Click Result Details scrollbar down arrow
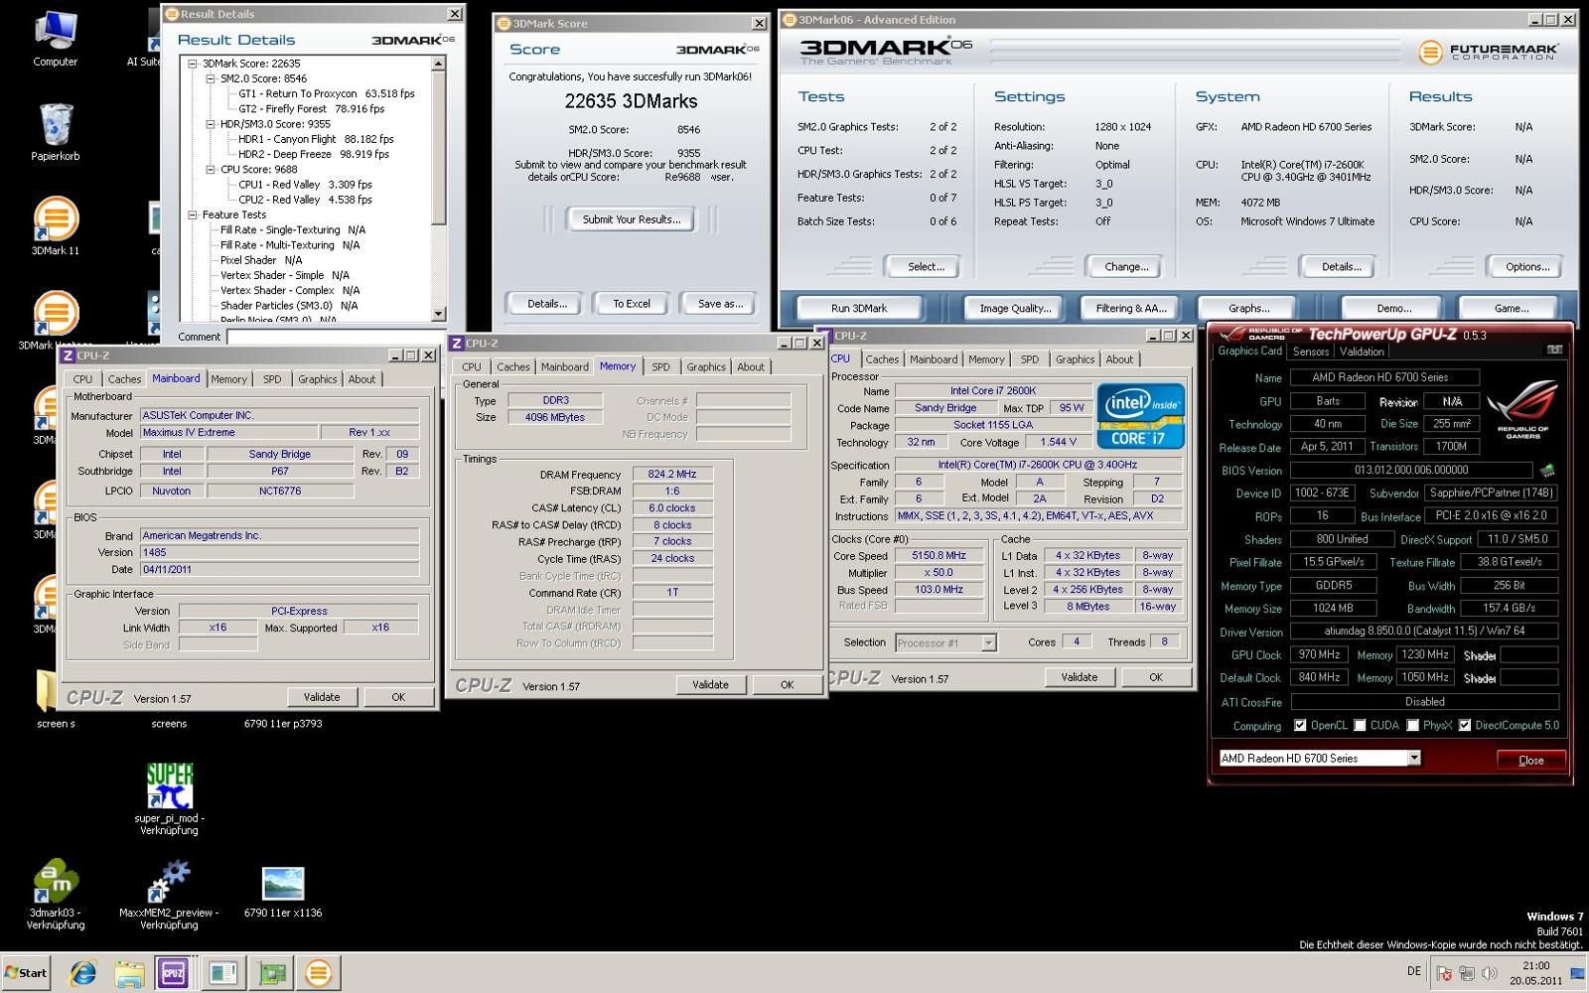This screenshot has height=993, width=1589. coord(438,314)
